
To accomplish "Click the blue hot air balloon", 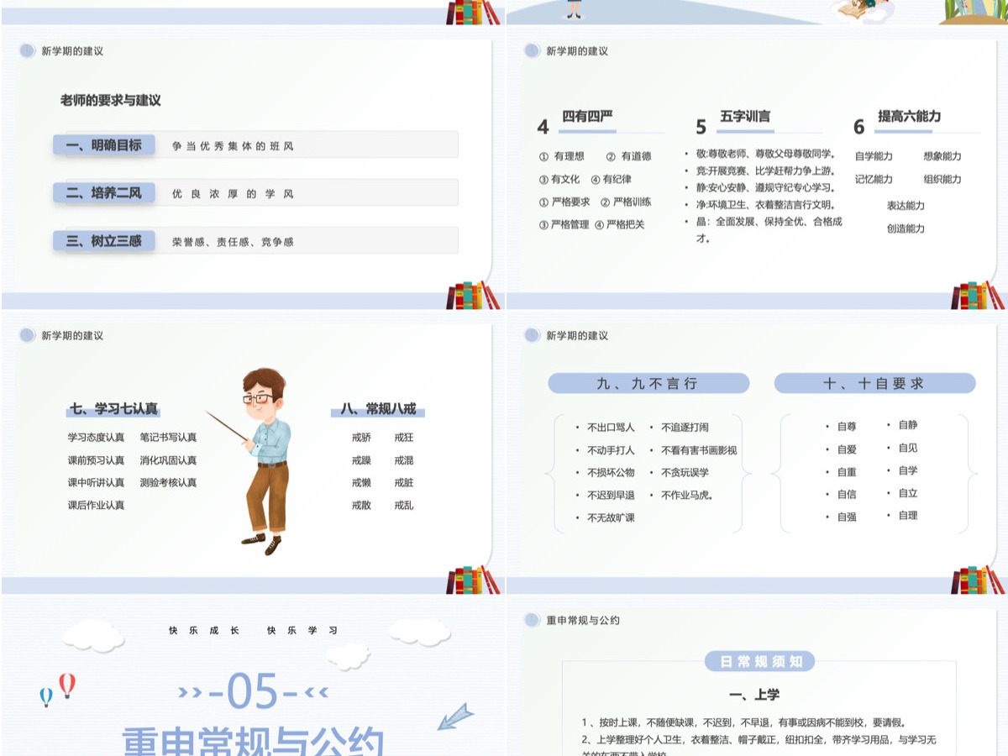I will (x=46, y=696).
